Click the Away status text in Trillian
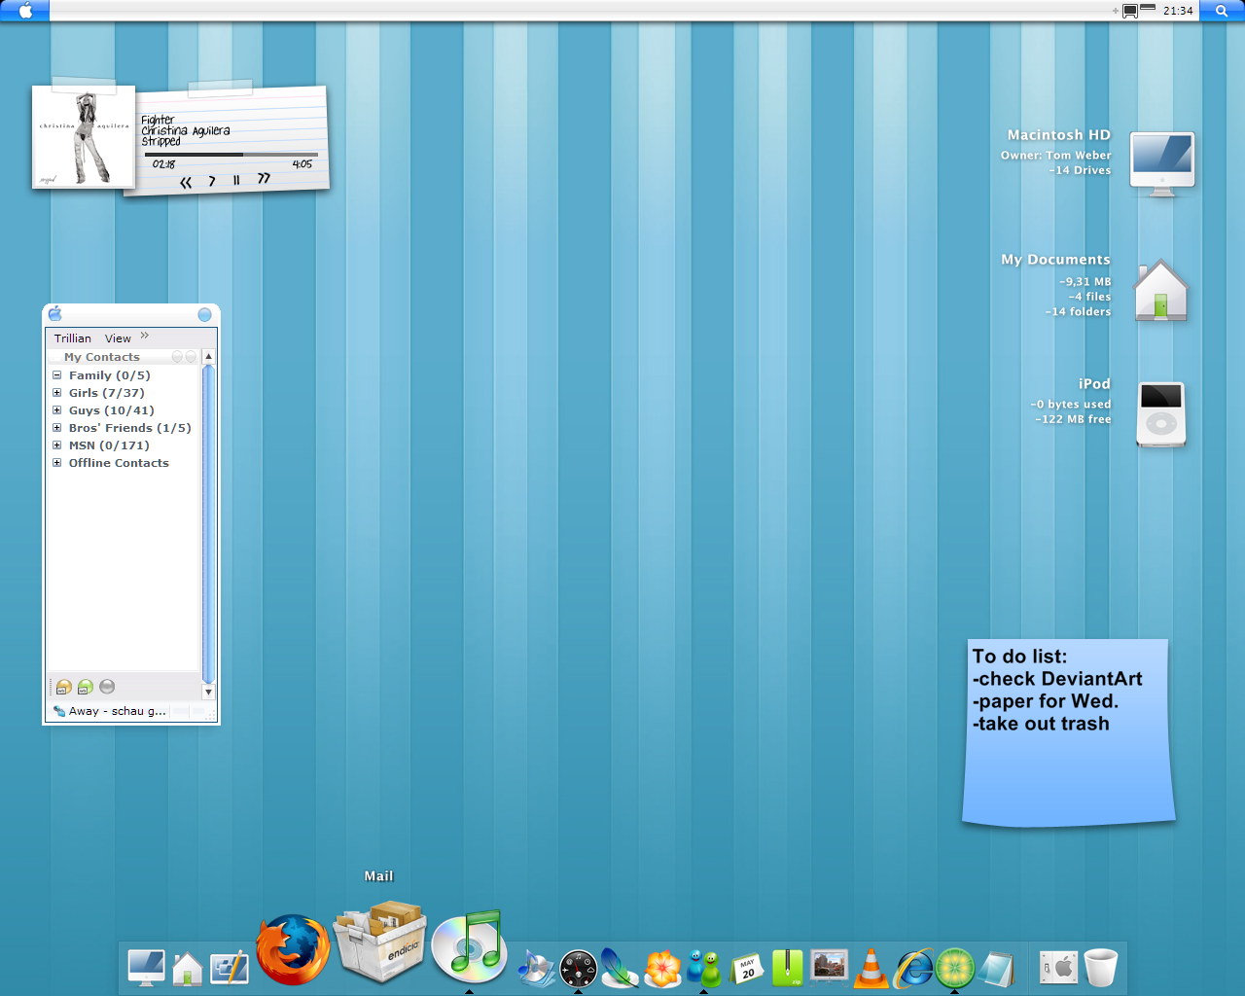1245x996 pixels. (117, 711)
